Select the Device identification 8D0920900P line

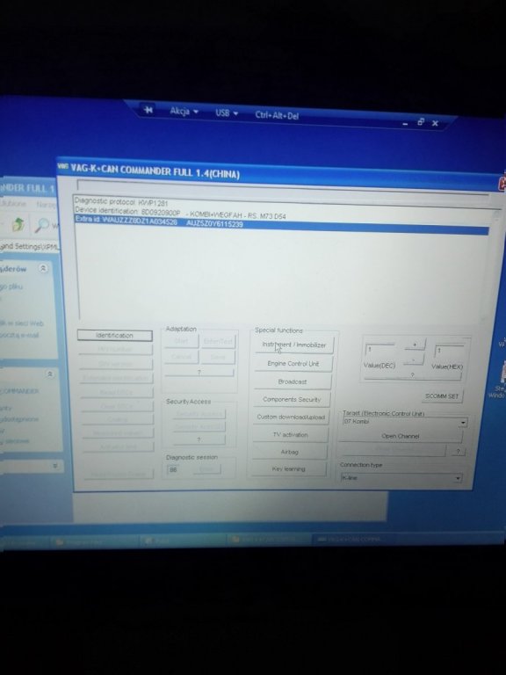pyautogui.click(x=180, y=213)
